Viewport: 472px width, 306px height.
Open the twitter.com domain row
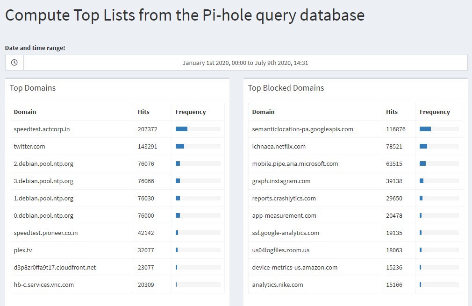click(x=29, y=146)
